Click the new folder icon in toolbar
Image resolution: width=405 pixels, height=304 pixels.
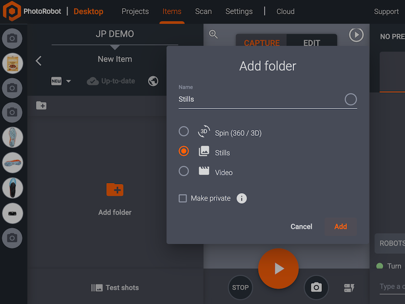41,105
